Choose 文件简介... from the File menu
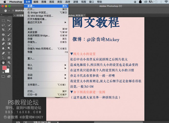 [46, 85]
